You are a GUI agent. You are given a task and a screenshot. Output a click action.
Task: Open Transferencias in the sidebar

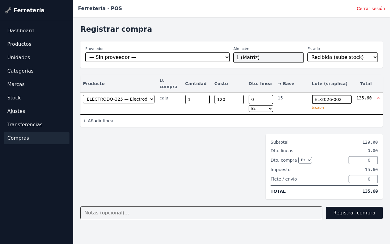tap(37, 125)
